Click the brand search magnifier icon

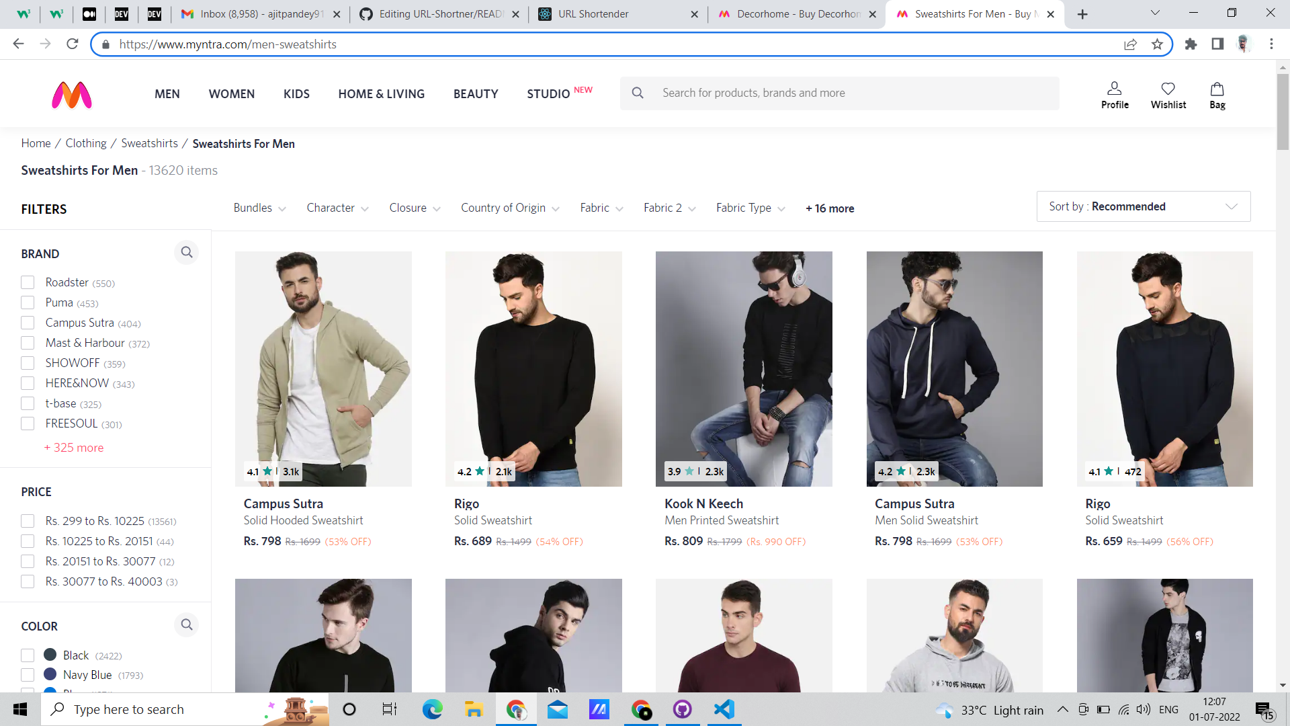click(187, 252)
